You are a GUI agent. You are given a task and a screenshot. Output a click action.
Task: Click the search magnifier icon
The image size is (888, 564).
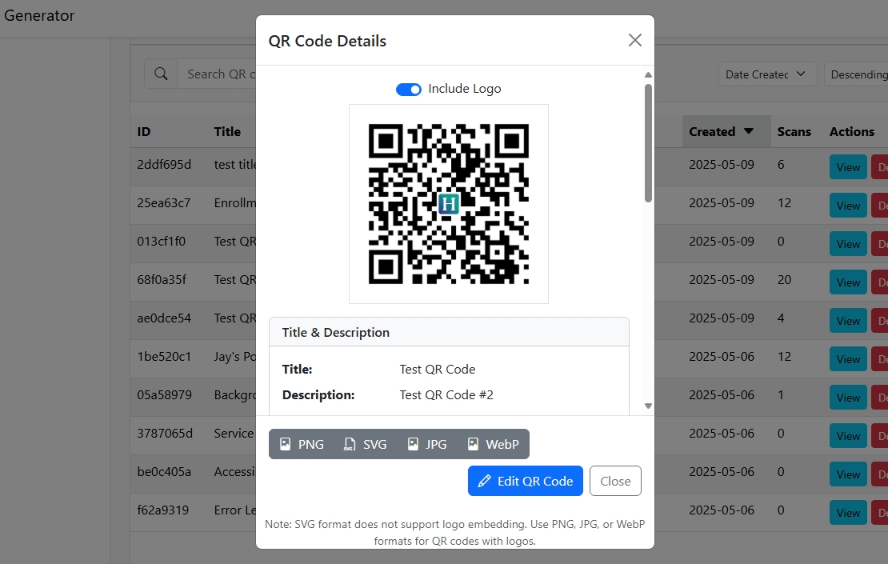click(161, 74)
